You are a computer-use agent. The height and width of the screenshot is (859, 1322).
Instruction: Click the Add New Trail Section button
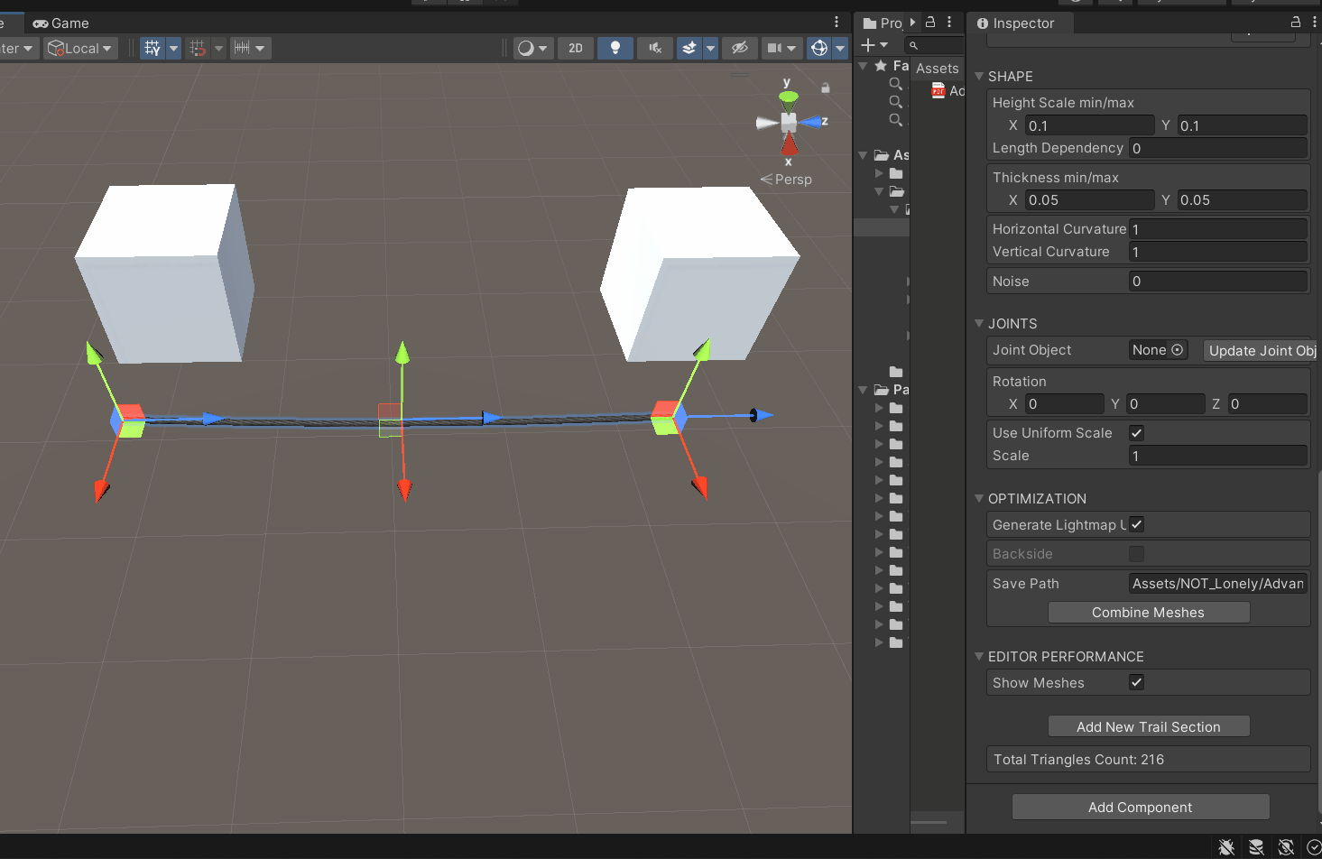(1148, 727)
